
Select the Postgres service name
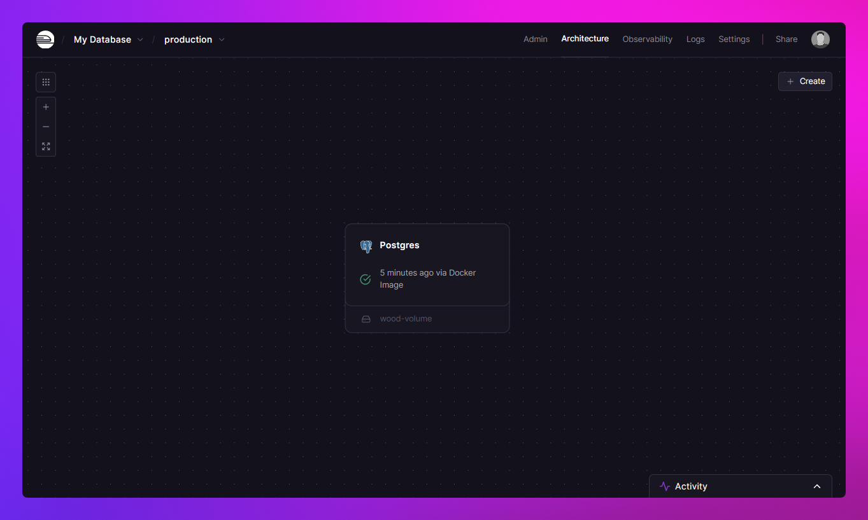pyautogui.click(x=399, y=245)
